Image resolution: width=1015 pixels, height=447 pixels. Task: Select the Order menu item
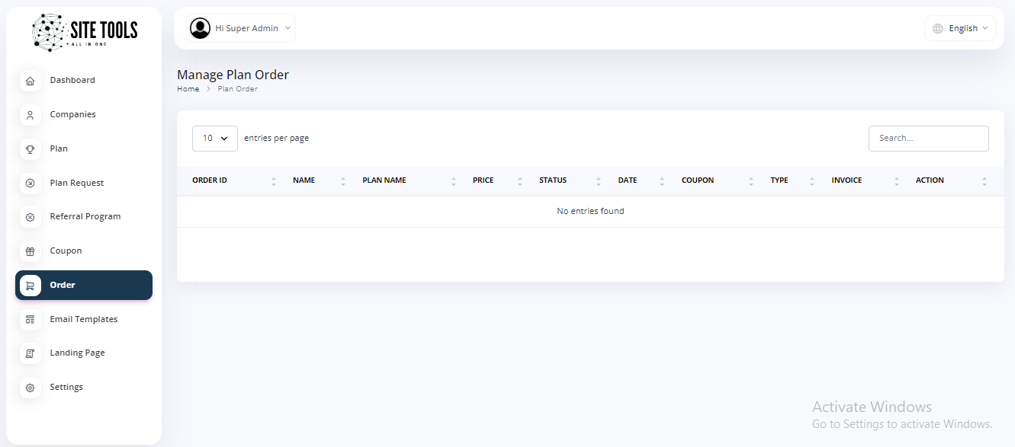pyautogui.click(x=84, y=285)
